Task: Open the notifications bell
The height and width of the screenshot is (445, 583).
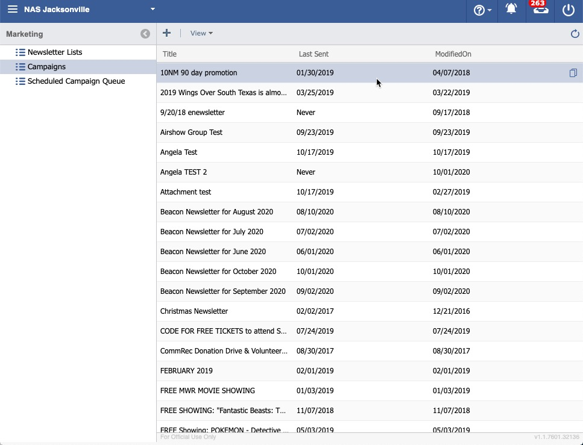Action: point(511,10)
